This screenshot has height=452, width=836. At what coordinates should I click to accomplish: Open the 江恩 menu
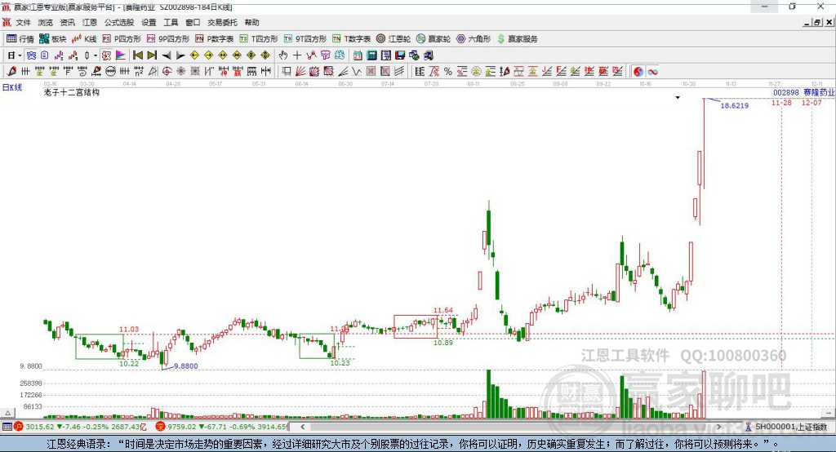(90, 22)
